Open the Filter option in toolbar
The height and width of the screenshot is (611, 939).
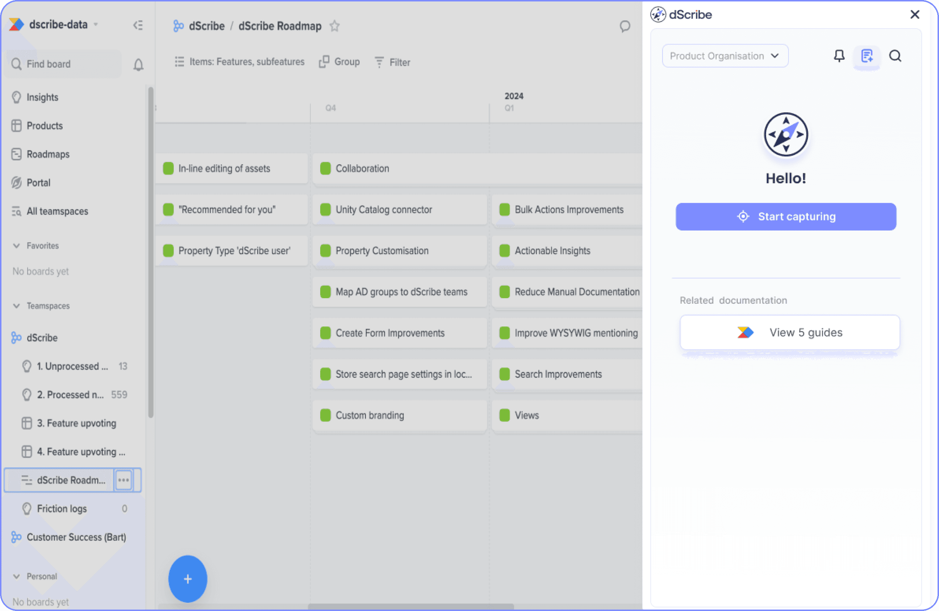(x=393, y=62)
